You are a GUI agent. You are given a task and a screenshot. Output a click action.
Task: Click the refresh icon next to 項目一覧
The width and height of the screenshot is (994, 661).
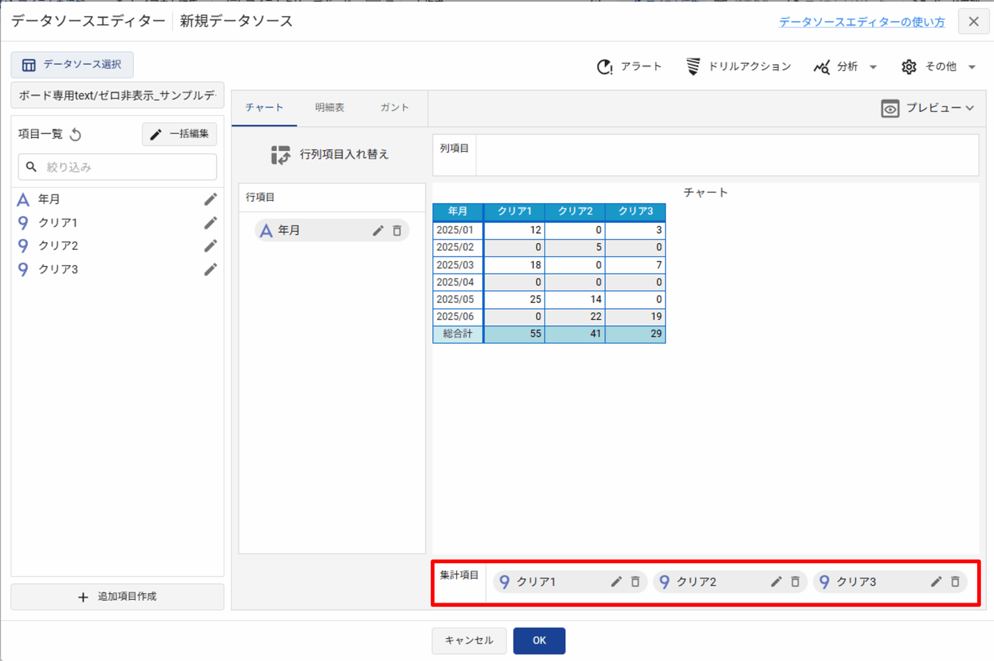pyautogui.click(x=76, y=135)
